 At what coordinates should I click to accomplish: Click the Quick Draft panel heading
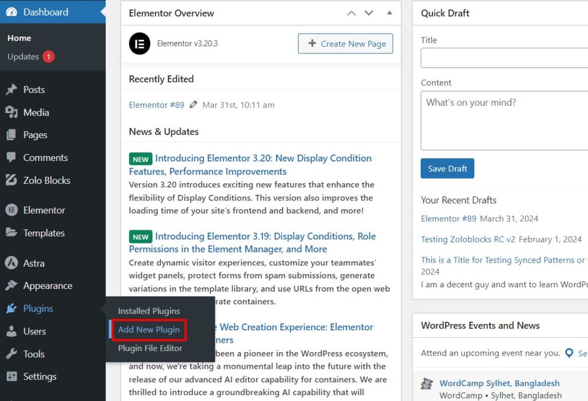point(445,13)
